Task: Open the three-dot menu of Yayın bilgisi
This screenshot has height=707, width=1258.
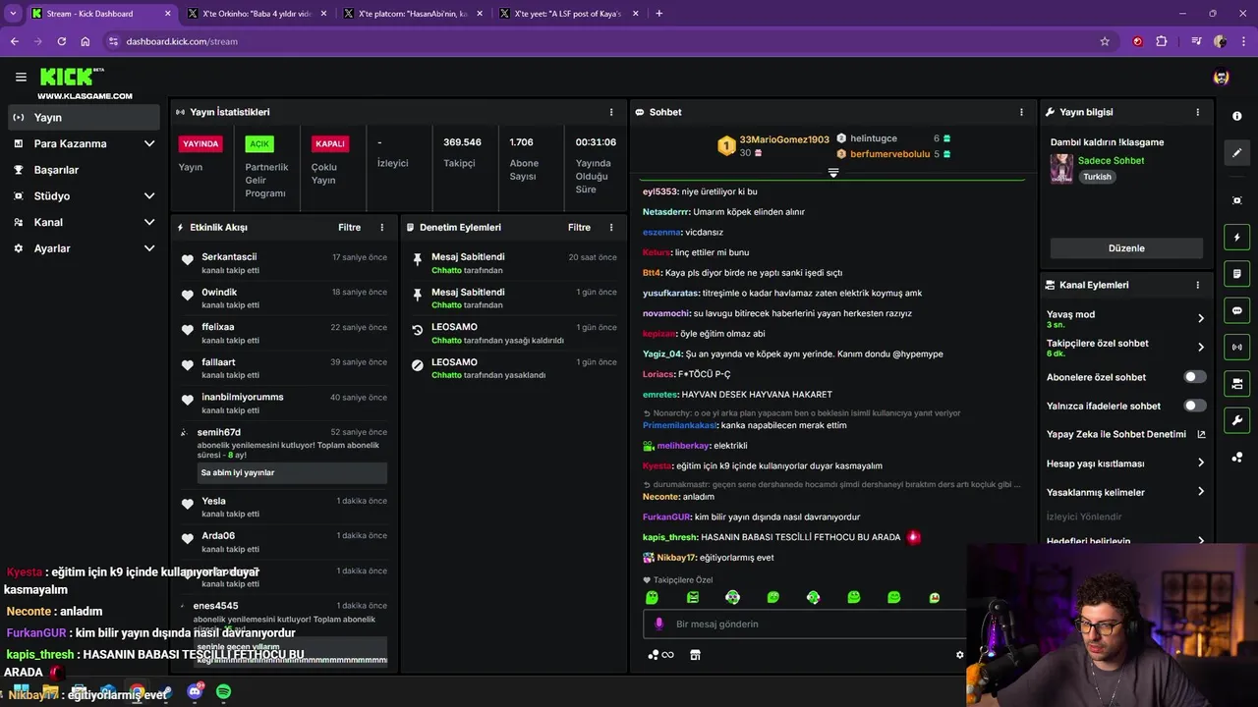Action: 1197,112
